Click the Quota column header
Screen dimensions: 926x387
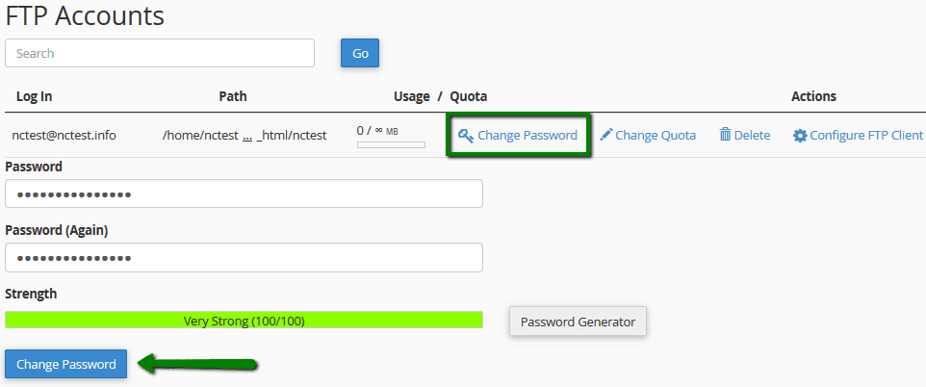click(469, 96)
